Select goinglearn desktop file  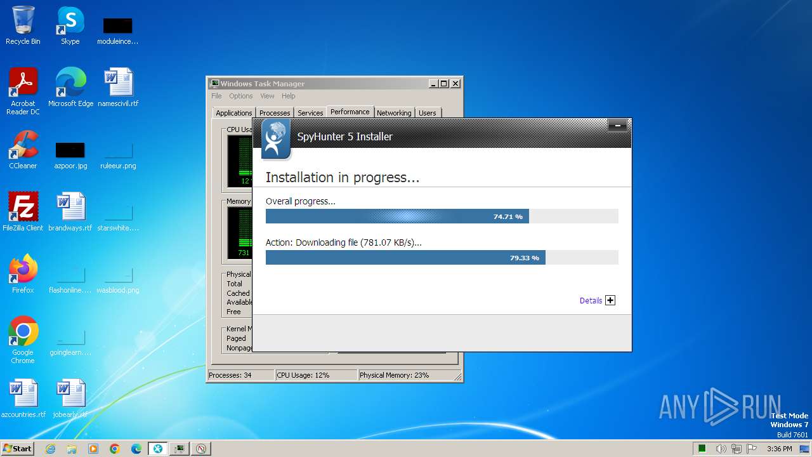[x=70, y=341]
